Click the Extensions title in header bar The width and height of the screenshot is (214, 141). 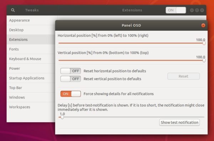(x=132, y=10)
